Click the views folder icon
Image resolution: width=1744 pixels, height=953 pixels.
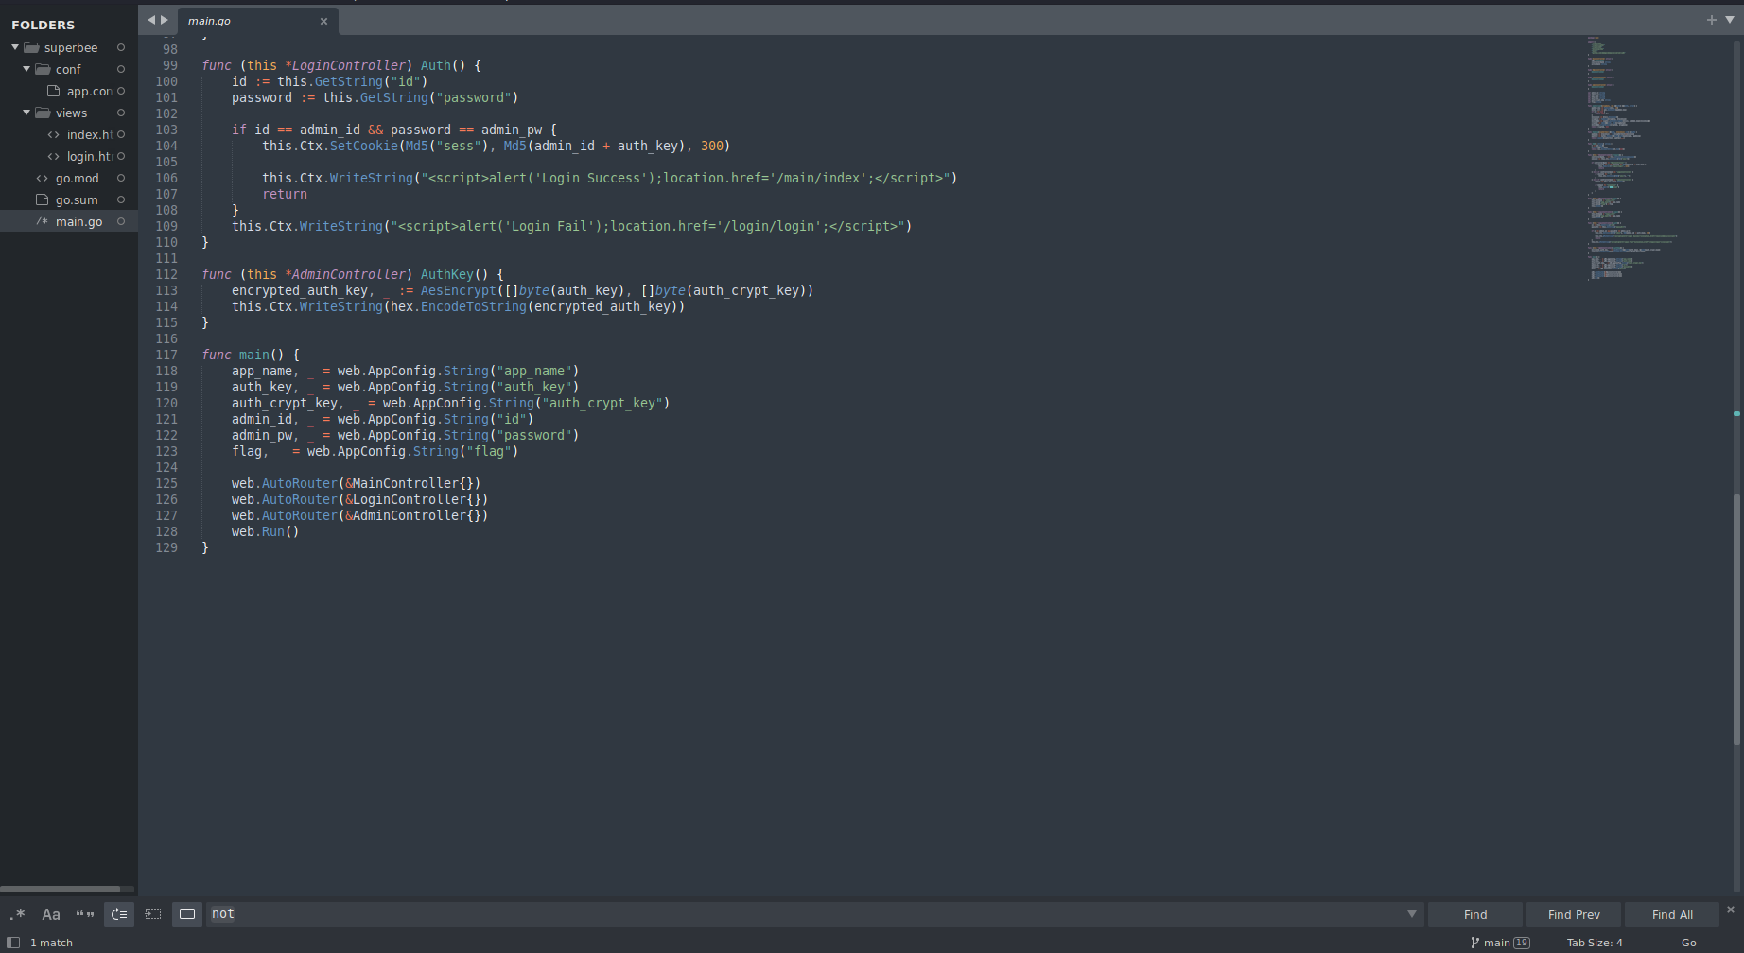click(43, 113)
